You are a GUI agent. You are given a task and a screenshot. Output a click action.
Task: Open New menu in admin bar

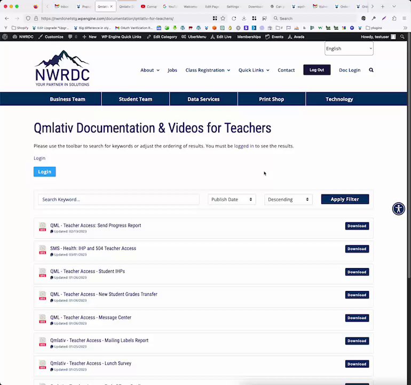point(89,37)
